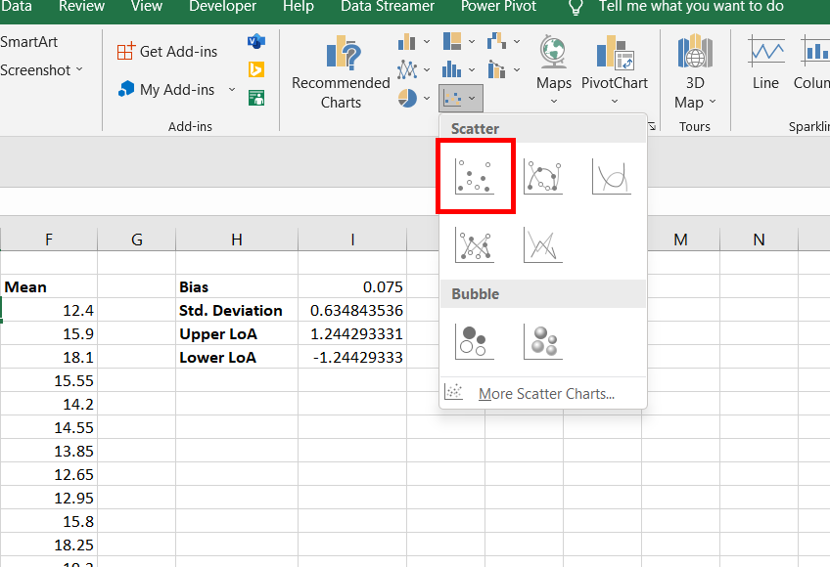830x567 pixels.
Task: Click My Add-ins button
Action: 167,89
